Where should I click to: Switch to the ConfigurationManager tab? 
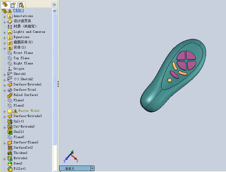(x=21, y=5)
